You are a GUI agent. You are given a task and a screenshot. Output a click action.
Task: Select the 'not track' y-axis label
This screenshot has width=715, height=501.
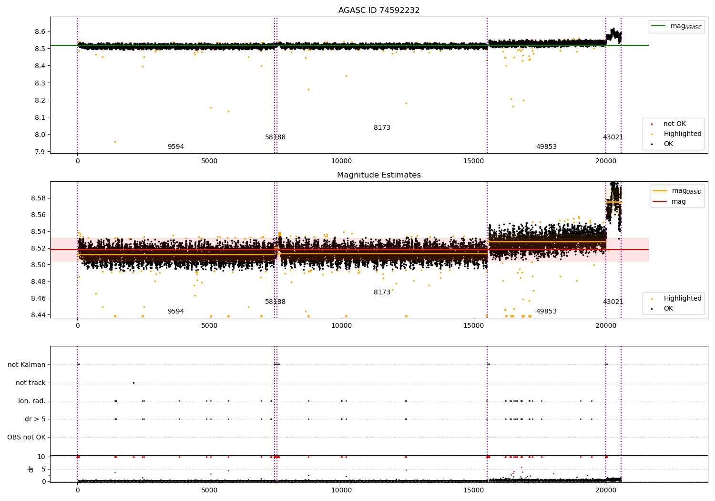tap(31, 383)
